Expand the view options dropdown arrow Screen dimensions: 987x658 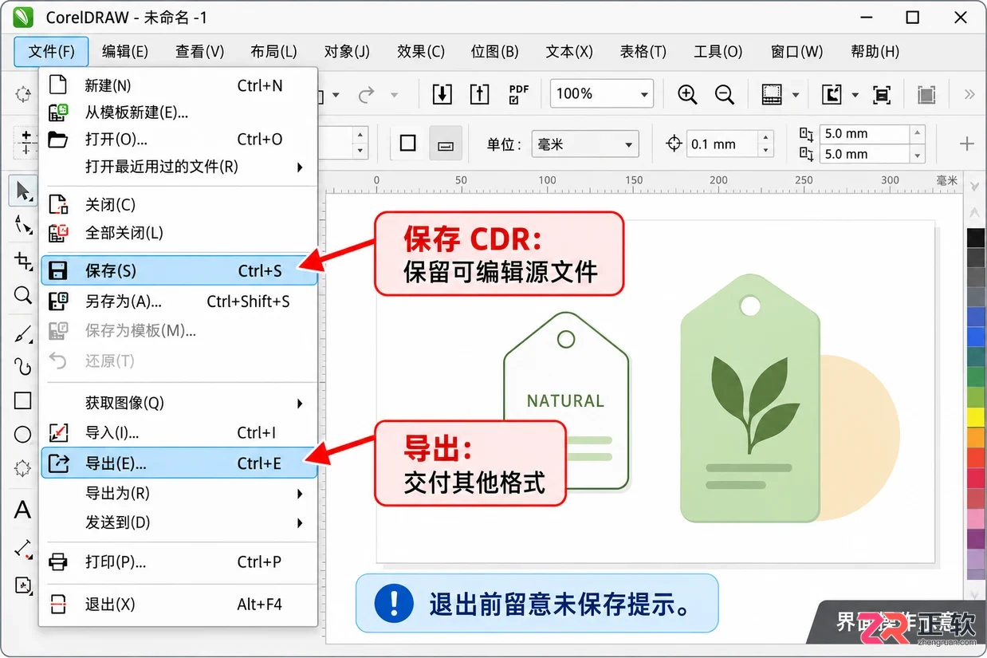pyautogui.click(x=795, y=95)
